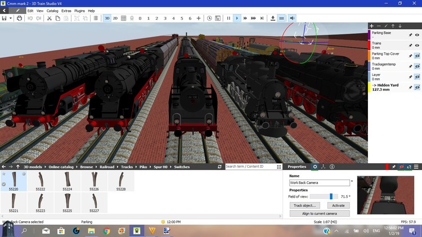Pin the Trains layer
Viewport: 422px width, 237px height.
410,46
